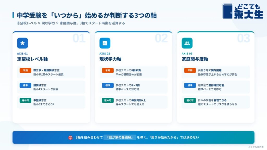This screenshot has height=150, width=267.
Task: Click the 標準 badge next to 学校テストで8〜9割
Action: (108, 85)
